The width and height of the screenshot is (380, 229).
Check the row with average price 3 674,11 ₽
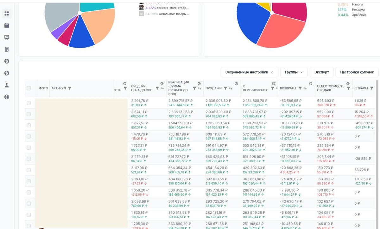pos(29,114)
